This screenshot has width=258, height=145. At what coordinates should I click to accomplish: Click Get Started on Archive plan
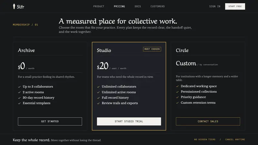click(50, 121)
